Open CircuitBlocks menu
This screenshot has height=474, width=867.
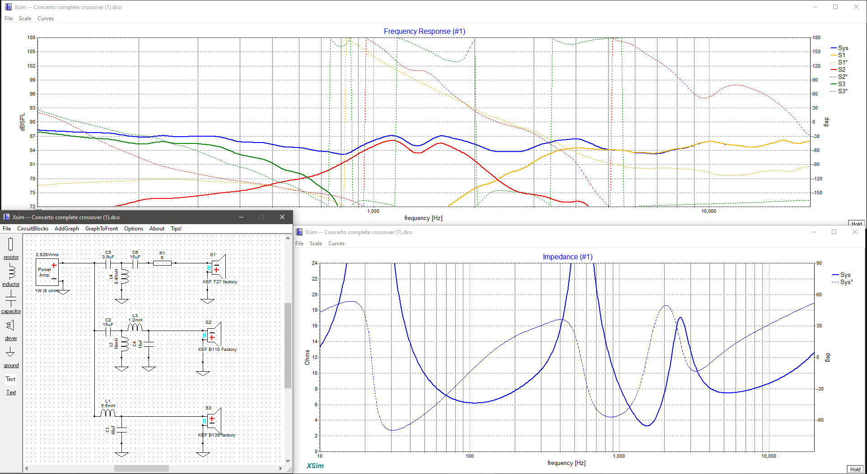tap(33, 229)
